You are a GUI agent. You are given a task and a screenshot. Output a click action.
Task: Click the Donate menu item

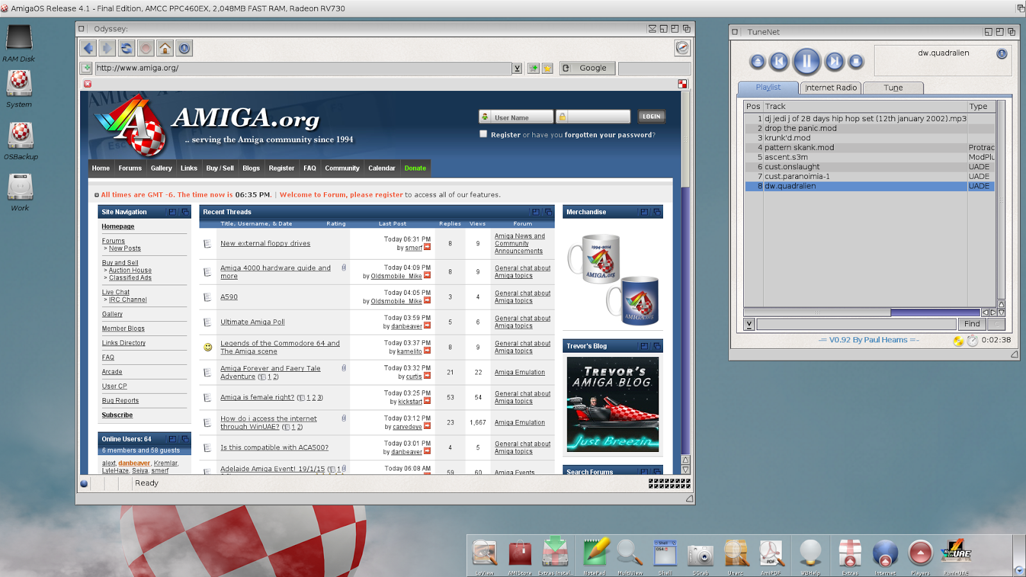pyautogui.click(x=416, y=168)
